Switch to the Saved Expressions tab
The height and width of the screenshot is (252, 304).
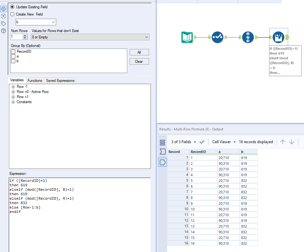point(60,81)
